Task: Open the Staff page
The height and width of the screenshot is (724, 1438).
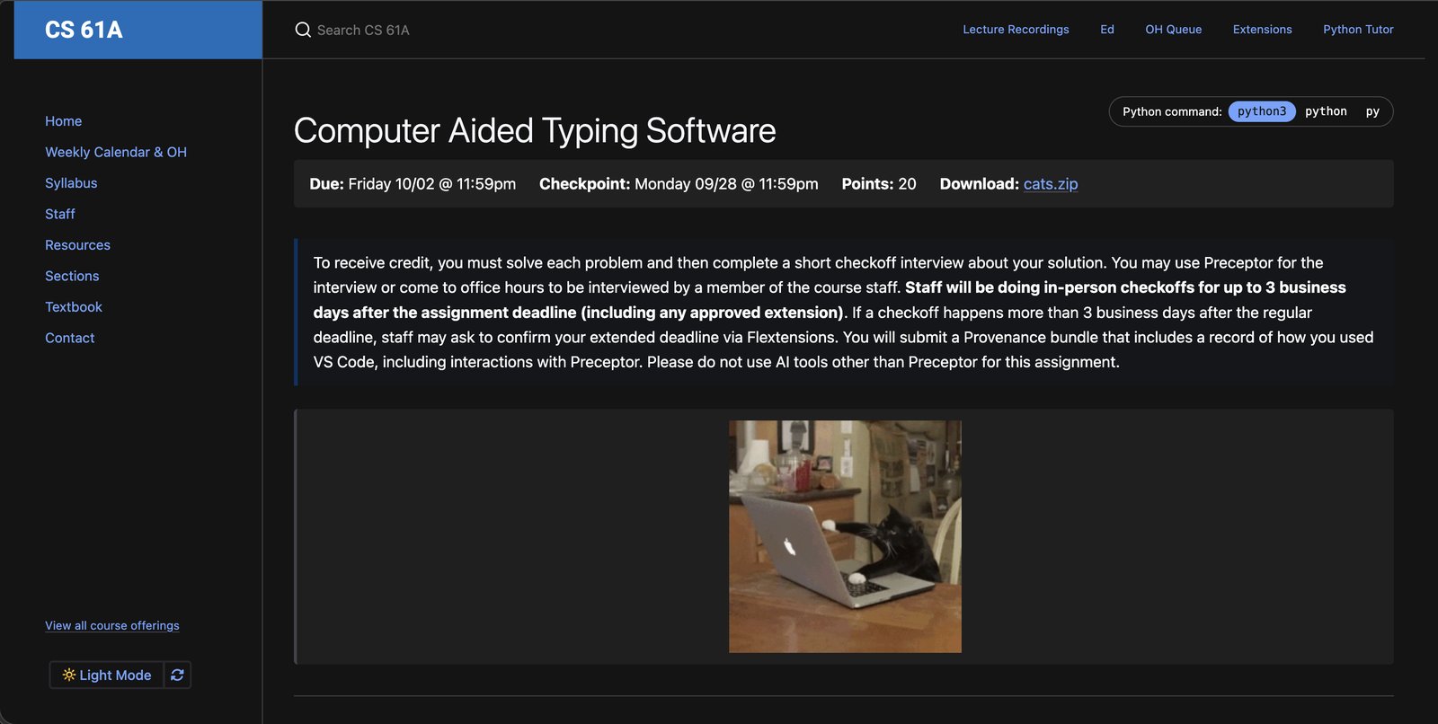Action: pos(60,214)
